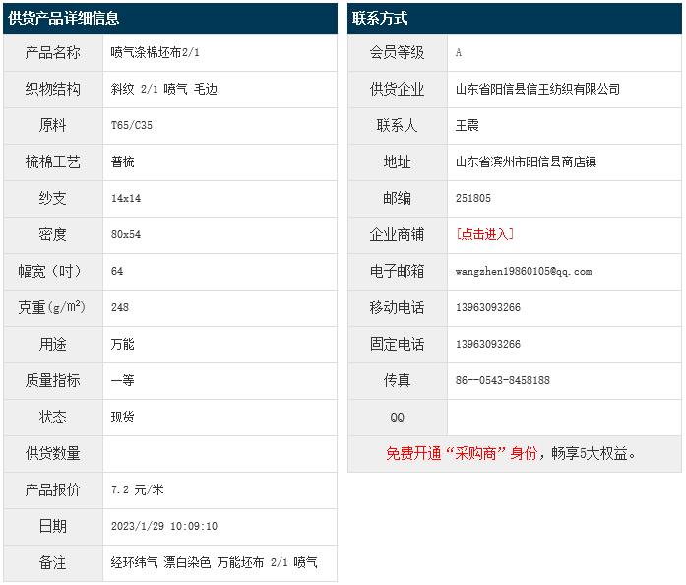Click the mobile number in 移动电话 row
This screenshot has height=585, width=686.
point(488,307)
